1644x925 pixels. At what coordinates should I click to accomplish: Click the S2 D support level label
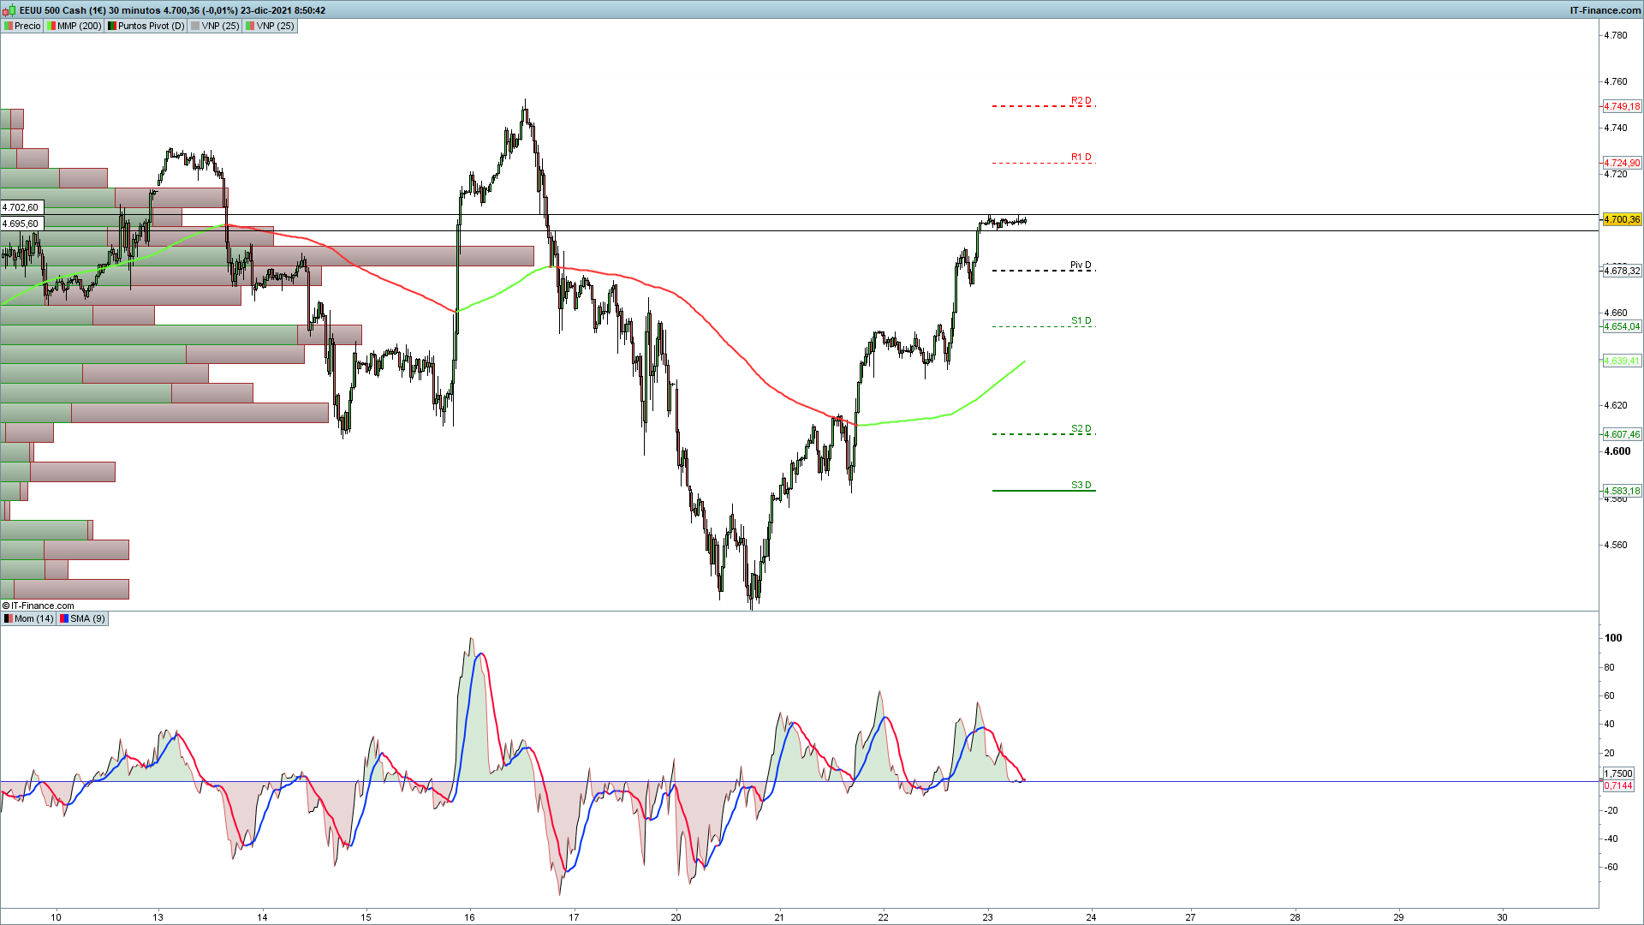coord(1081,429)
